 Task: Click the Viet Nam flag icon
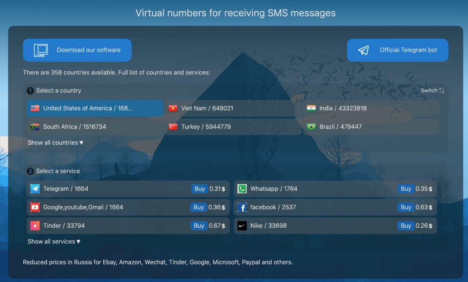(174, 108)
